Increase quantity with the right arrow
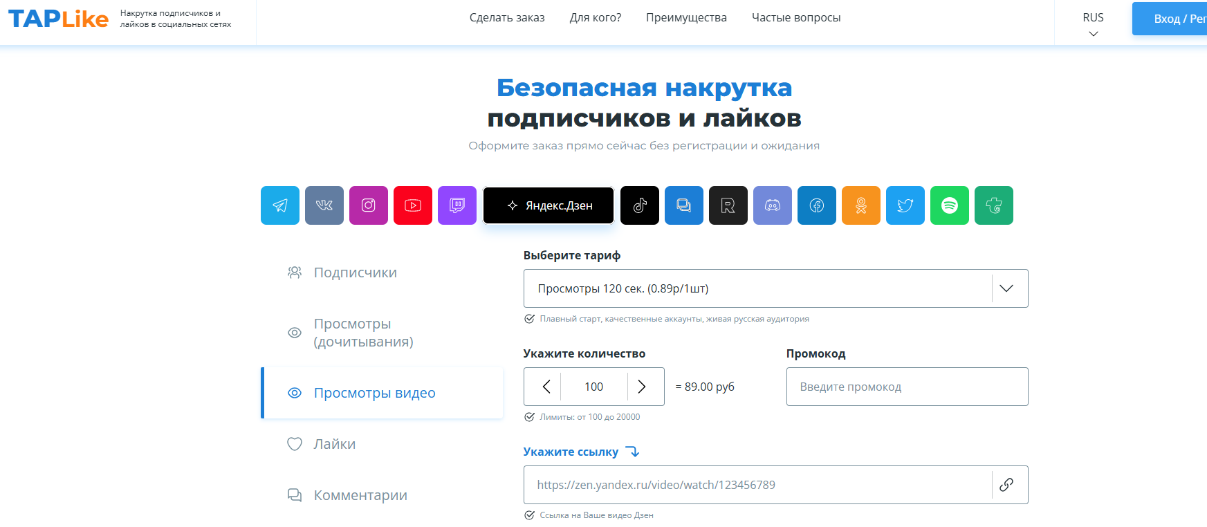This screenshot has height=527, width=1207. [642, 387]
